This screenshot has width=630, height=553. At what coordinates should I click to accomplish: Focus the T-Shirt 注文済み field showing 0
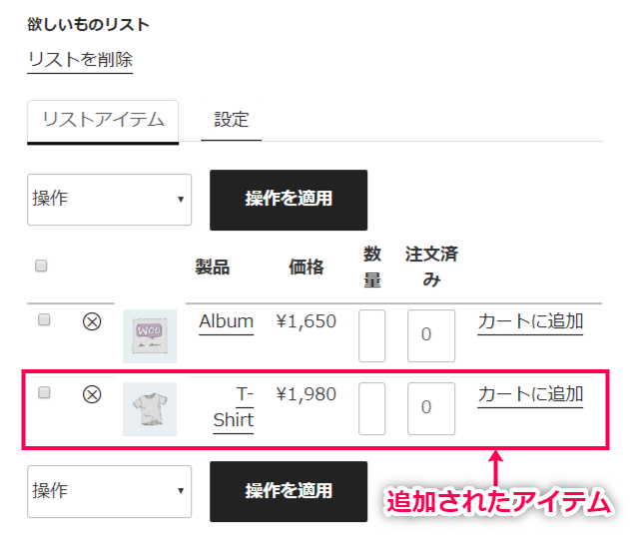point(431,408)
